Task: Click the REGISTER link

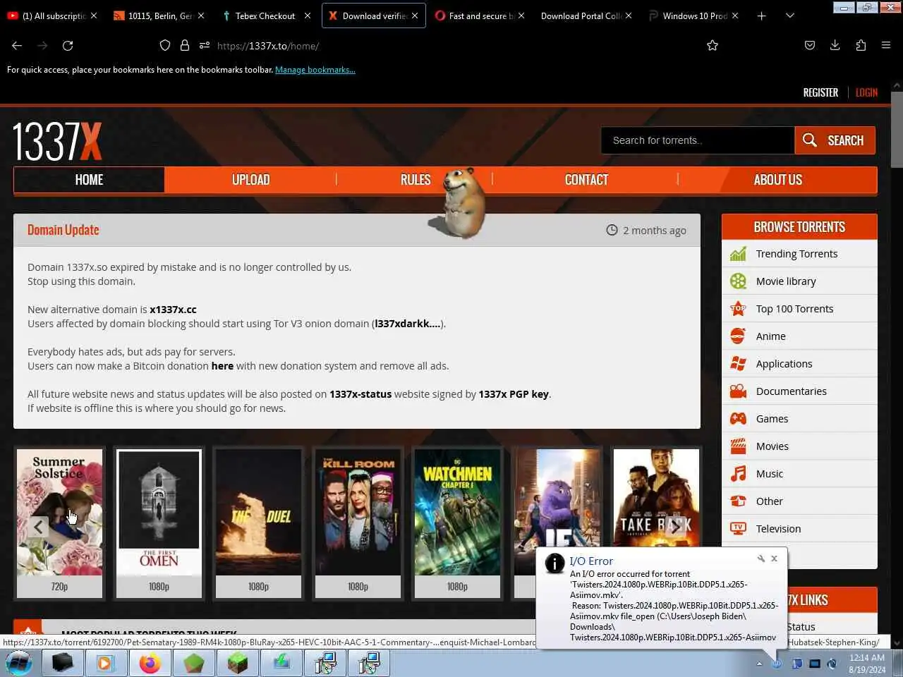Action: [x=820, y=92]
